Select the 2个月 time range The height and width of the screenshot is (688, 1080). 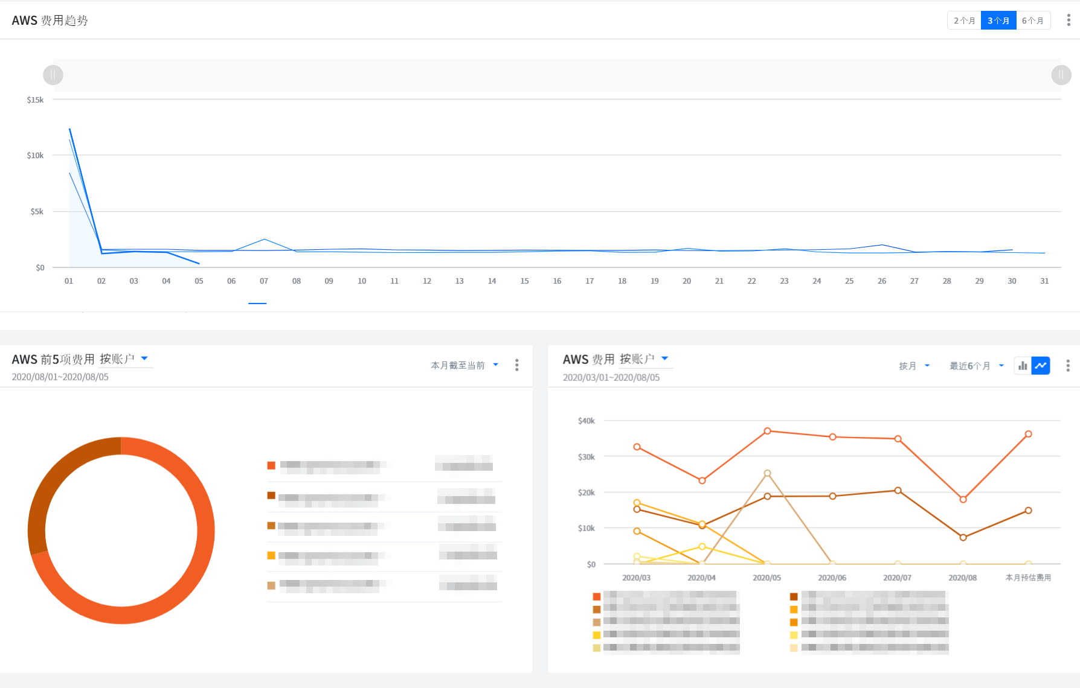pyautogui.click(x=964, y=21)
